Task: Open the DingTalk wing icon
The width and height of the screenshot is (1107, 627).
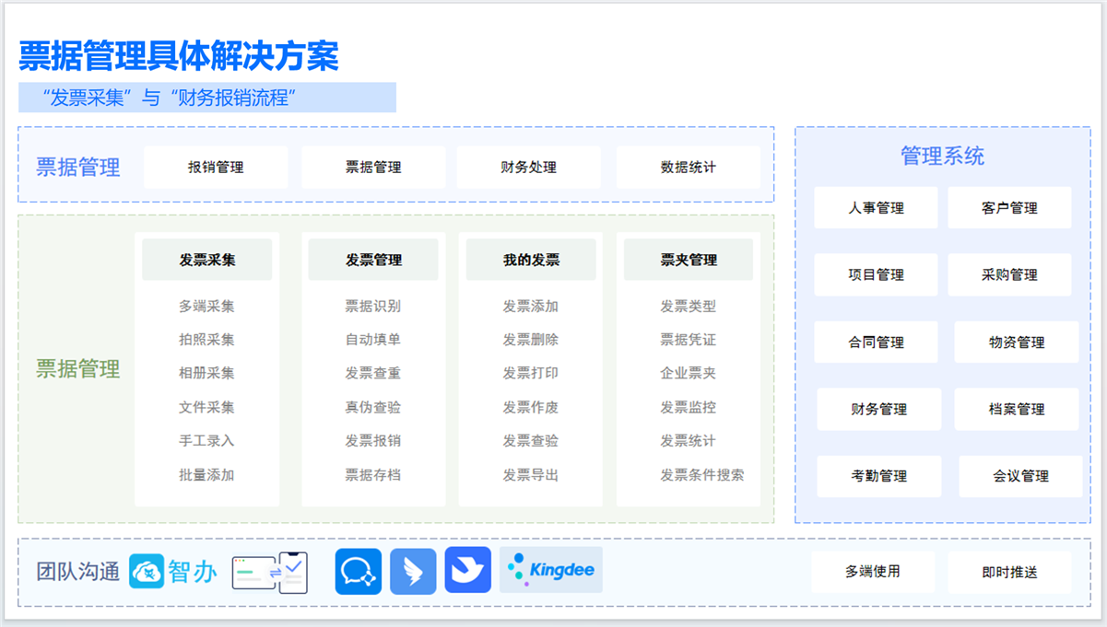Action: (413, 572)
